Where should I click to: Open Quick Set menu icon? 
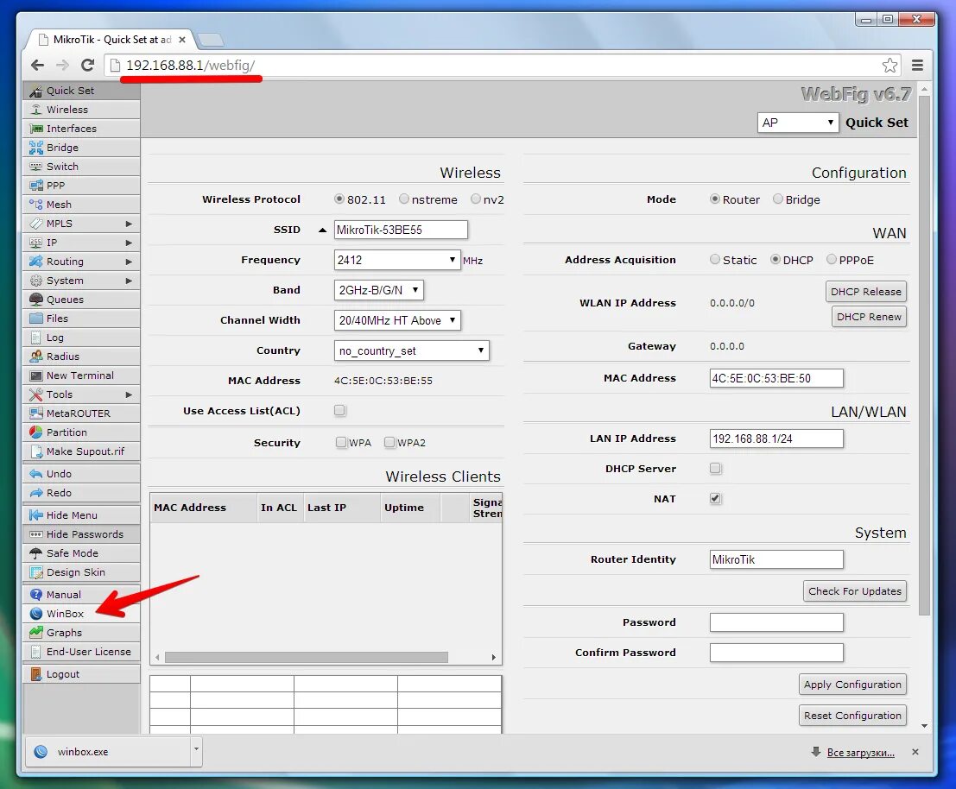(36, 91)
